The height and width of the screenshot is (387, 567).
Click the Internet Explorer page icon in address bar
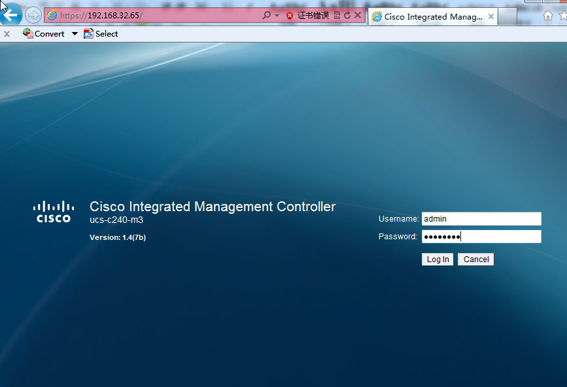tap(52, 16)
